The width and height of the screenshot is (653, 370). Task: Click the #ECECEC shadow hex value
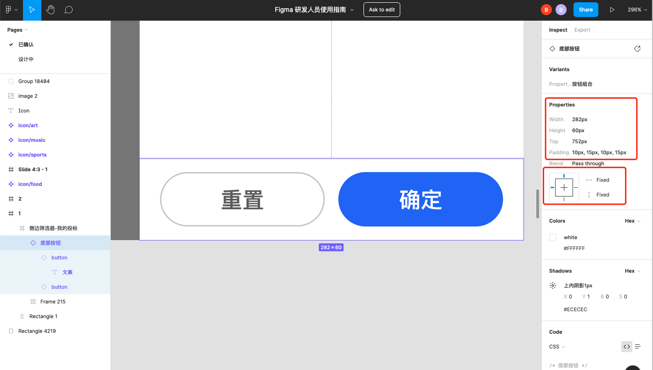tap(575, 309)
